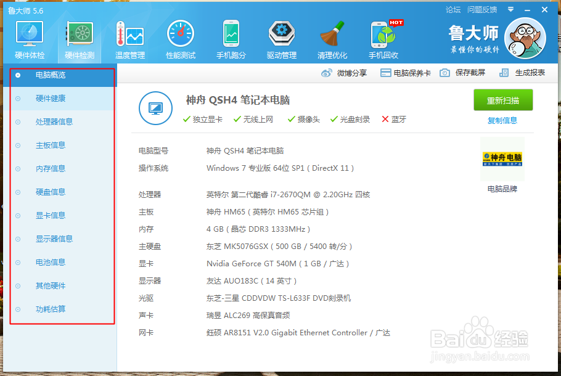Click the 神舟电脑 brand logo

pos(502,159)
